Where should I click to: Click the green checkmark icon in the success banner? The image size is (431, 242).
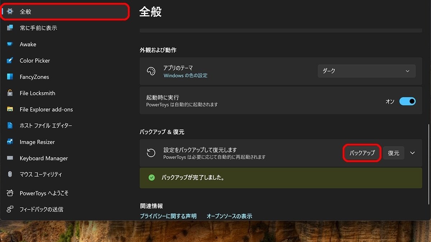coord(152,177)
